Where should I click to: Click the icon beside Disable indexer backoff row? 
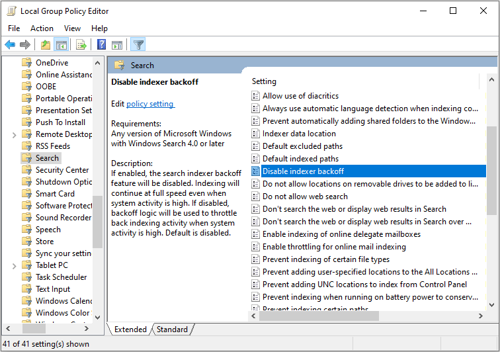point(255,171)
